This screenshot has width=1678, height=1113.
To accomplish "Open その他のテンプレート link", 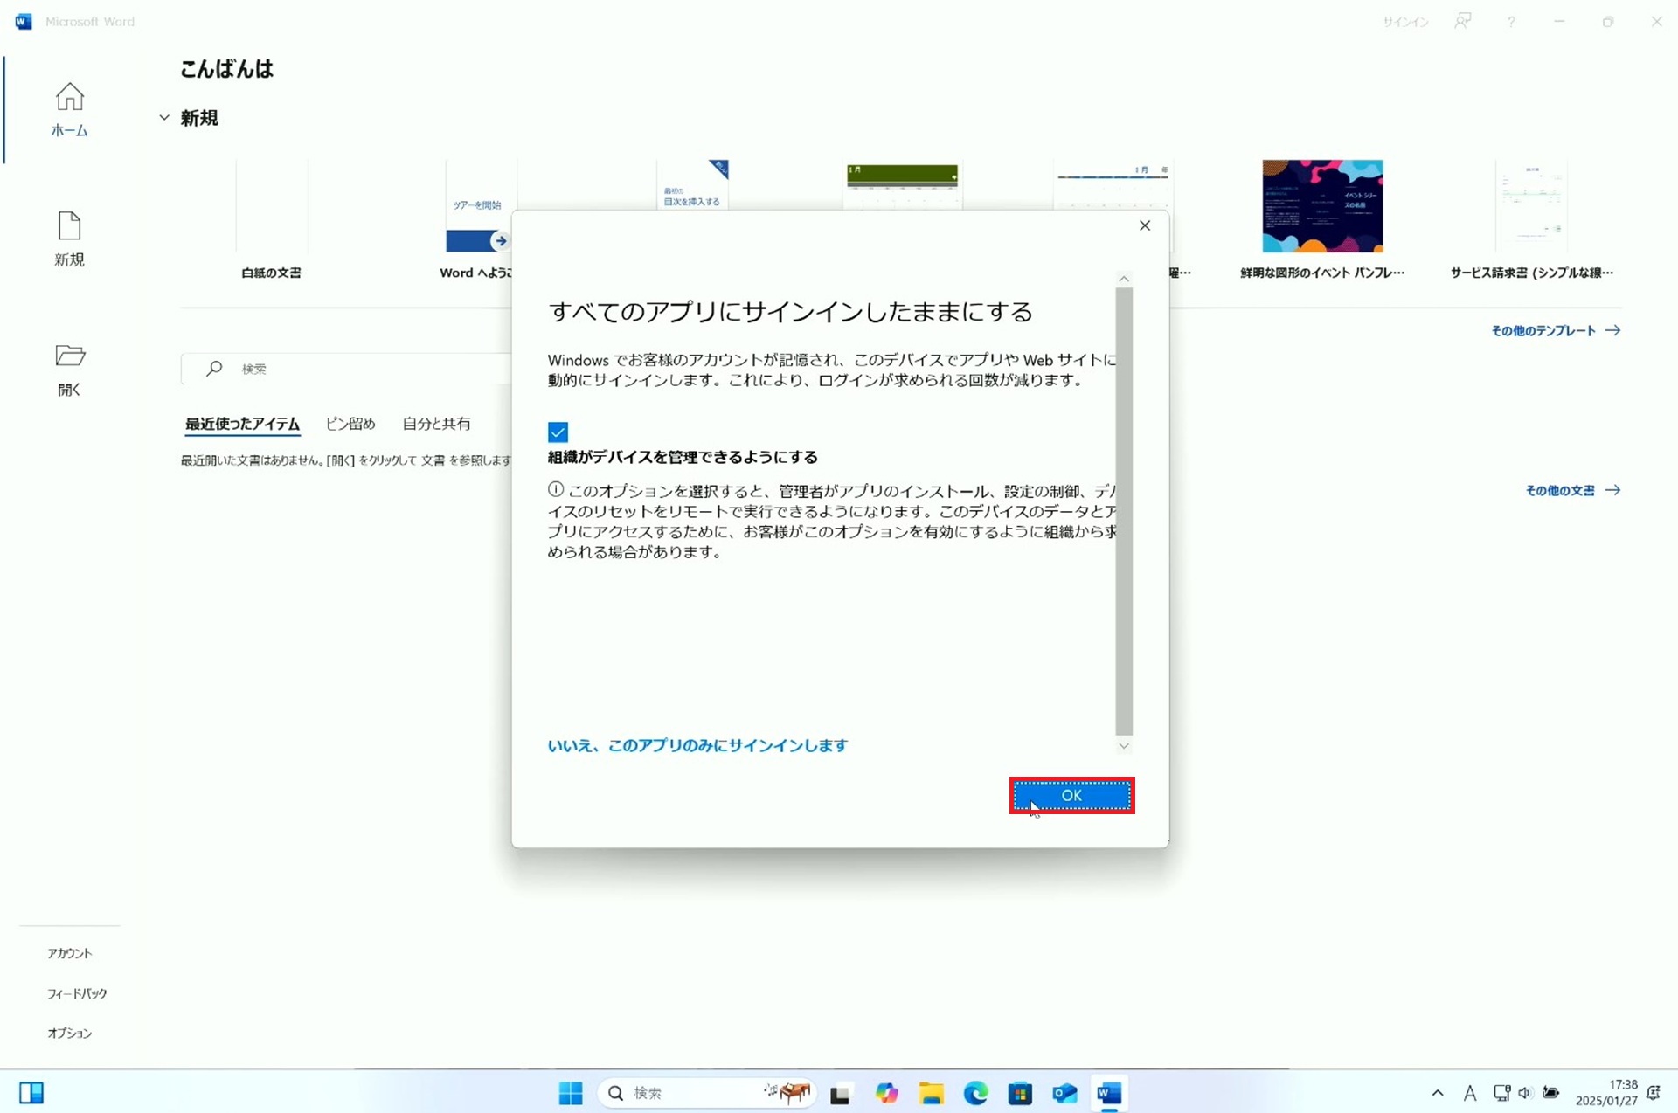I will pyautogui.click(x=1556, y=330).
